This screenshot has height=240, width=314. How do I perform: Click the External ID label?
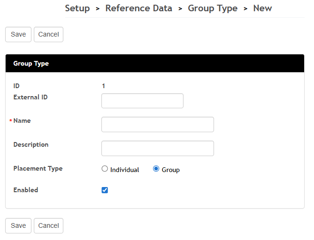(31, 97)
